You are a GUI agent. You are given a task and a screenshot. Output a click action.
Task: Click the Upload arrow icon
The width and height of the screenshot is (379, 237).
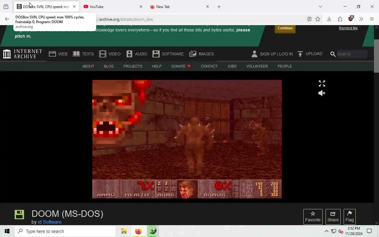pos(300,54)
